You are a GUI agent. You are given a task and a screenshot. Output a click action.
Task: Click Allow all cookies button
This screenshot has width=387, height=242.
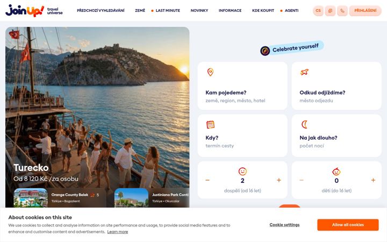[x=348, y=225]
